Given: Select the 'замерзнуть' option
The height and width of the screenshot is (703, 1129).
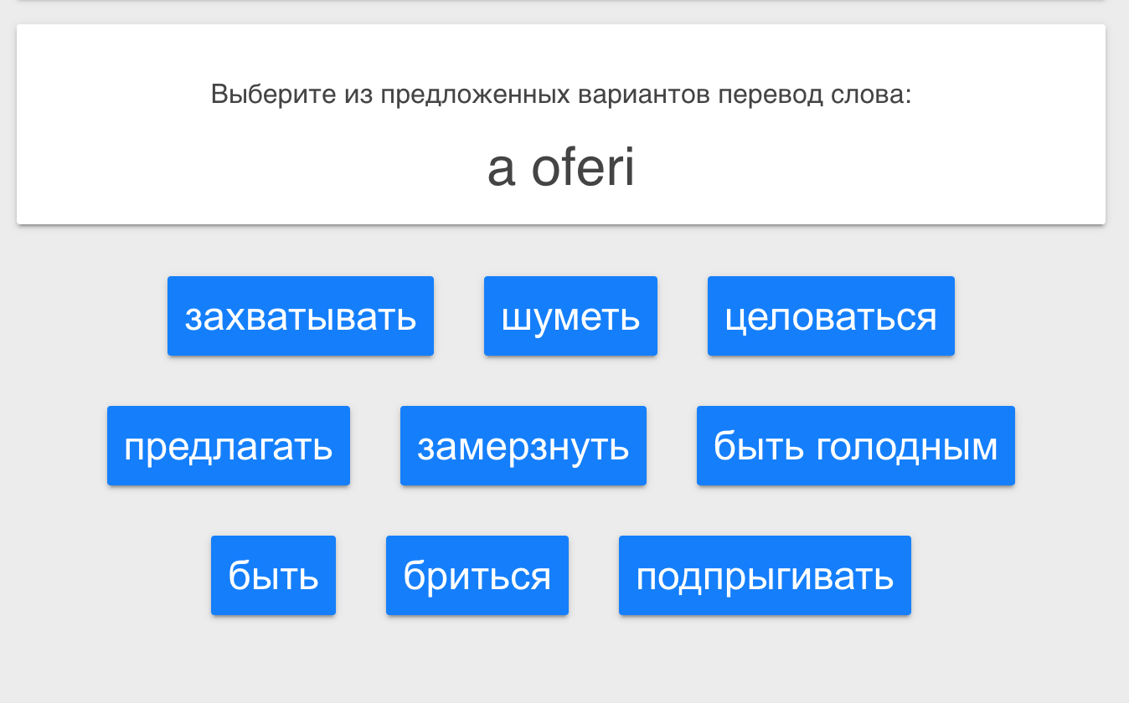Looking at the screenshot, I should [523, 446].
